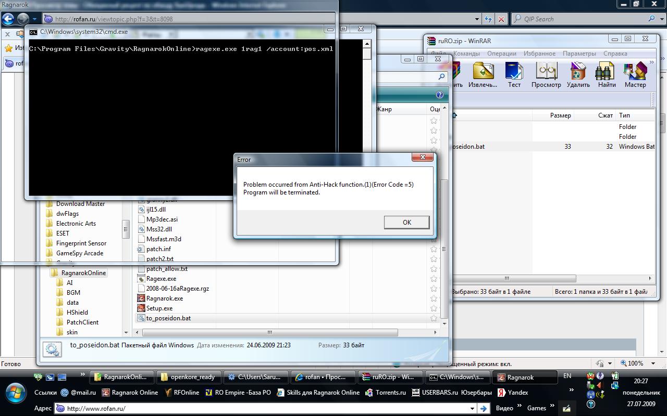The width and height of the screenshot is (667, 416).
Task: Select Ragnarok.exe file icon in Explorer
Action: (141, 298)
